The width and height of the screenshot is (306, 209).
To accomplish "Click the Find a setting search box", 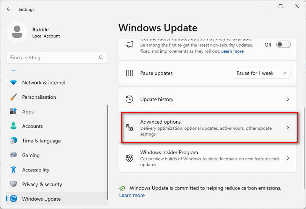I will [57, 57].
